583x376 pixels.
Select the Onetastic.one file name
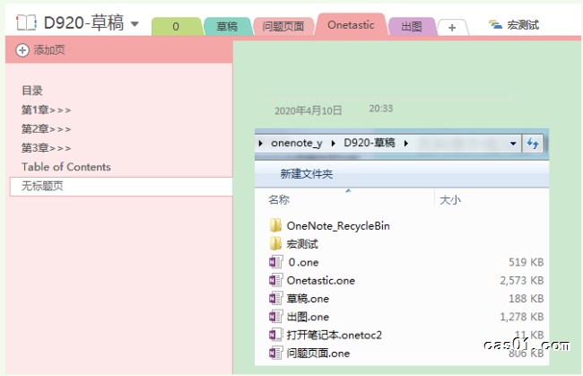[x=321, y=280]
